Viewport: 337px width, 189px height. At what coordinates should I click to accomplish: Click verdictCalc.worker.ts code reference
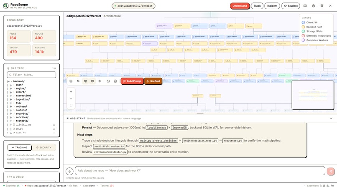coord(109,146)
